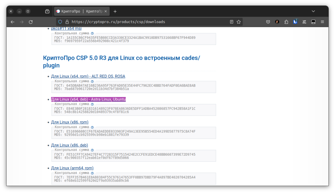Viewport: 335px width, 193px height.
Task: Expand the list-all-tabs chevron
Action: click(x=313, y=11)
